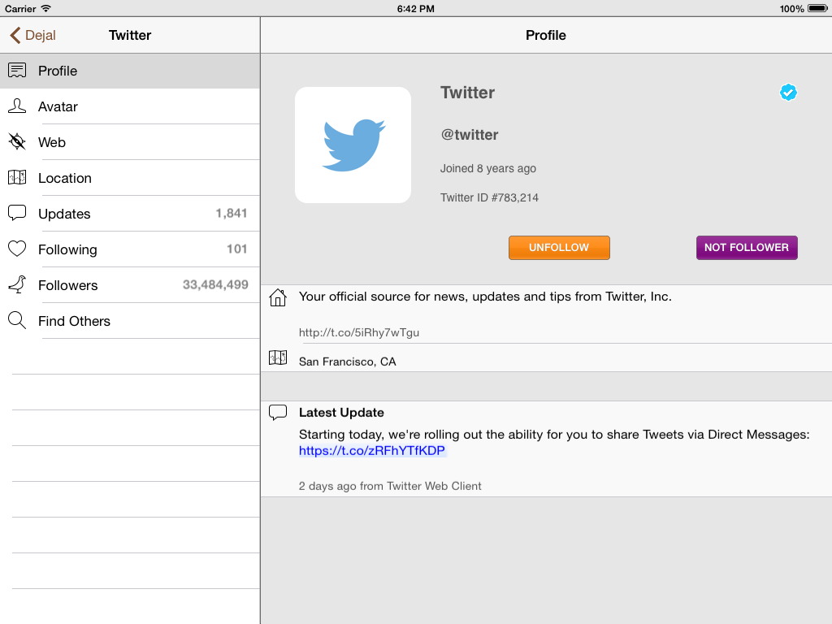832x624 pixels.
Task: Tap the battery icon in status bar
Action: 817,8
